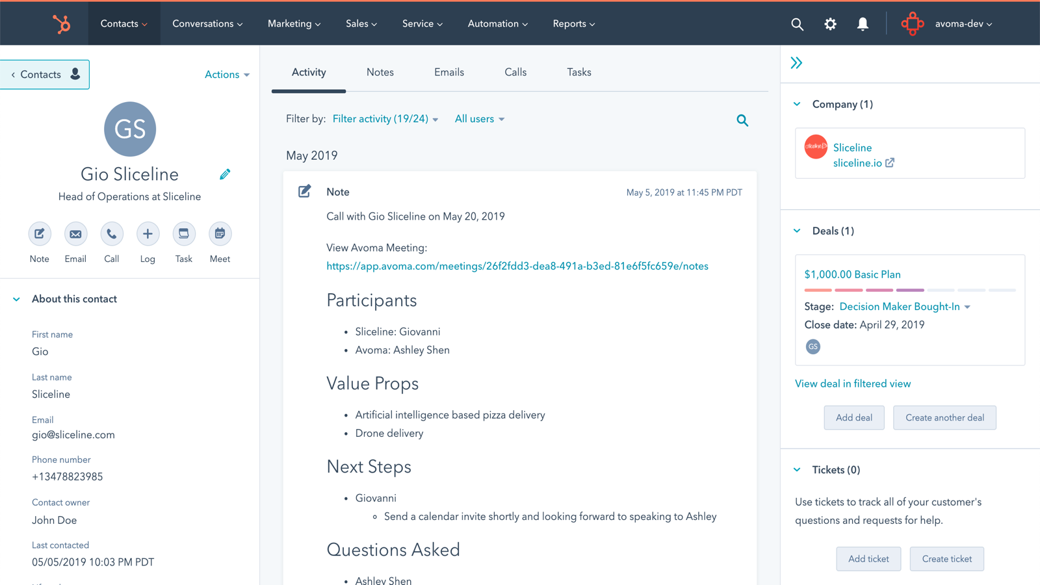1040x585 pixels.
Task: Click the Call phone icon
Action: [112, 234]
